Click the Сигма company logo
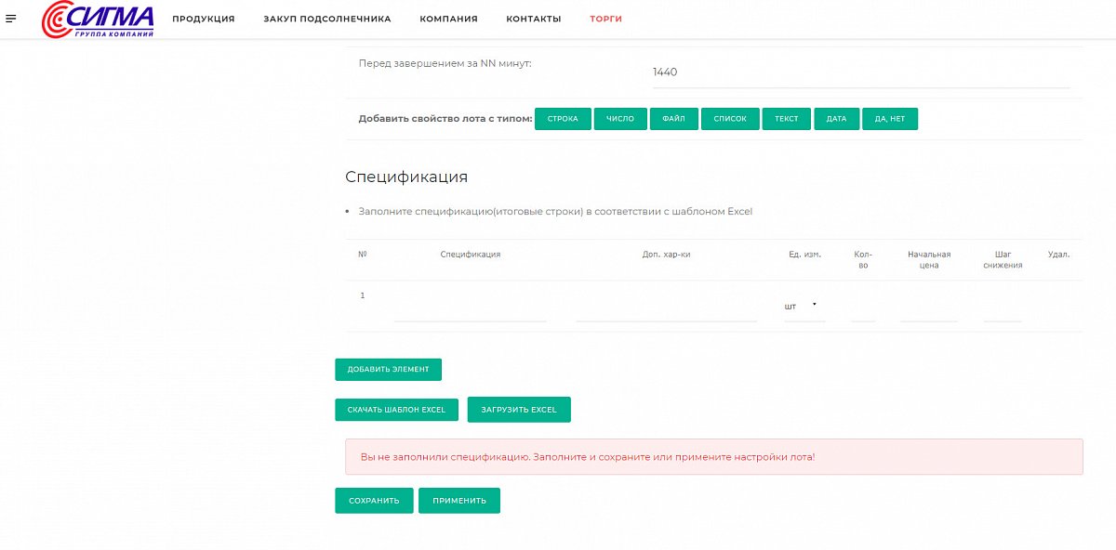Viewport: 1116px width, 550px height. 99,20
